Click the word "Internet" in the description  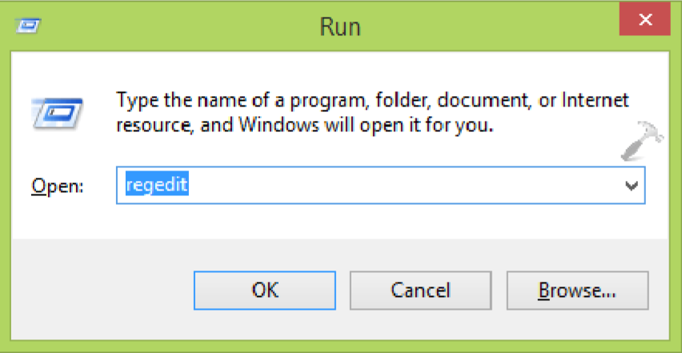(596, 99)
